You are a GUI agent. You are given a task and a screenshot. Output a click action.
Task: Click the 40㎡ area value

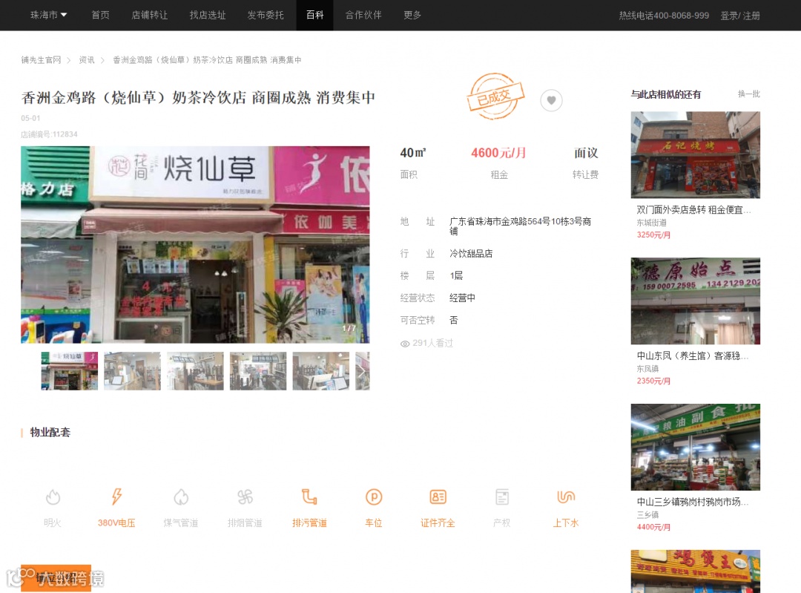click(x=413, y=153)
